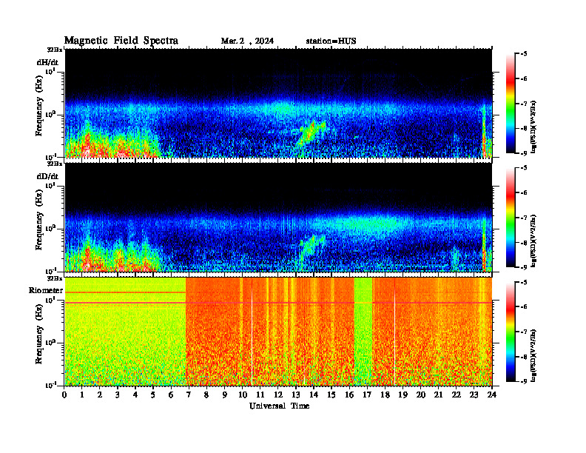
Task: Click hour tick label '3' on time axis
Action: click(118, 395)
